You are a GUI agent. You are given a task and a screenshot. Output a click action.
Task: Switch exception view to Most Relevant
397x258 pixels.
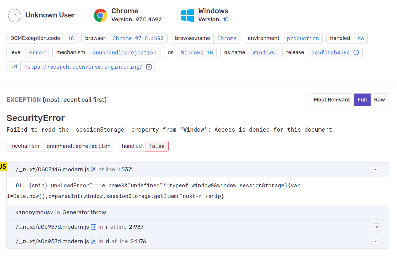tap(332, 100)
